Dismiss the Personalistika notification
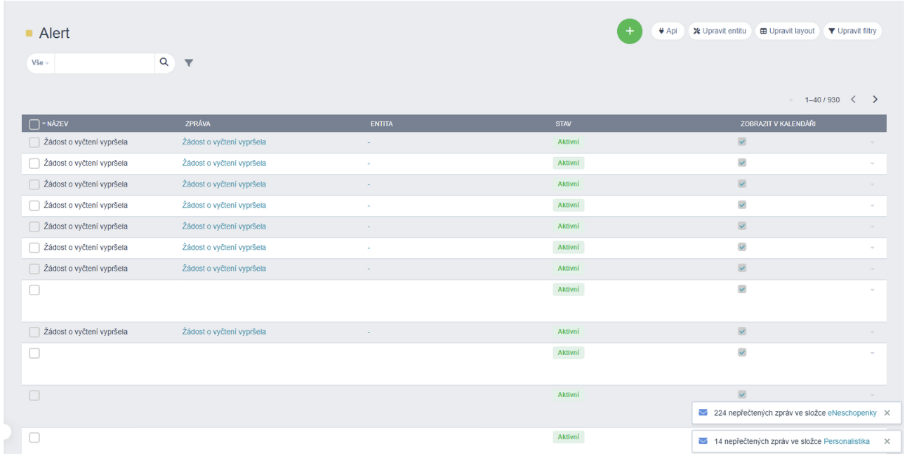 tap(887, 441)
